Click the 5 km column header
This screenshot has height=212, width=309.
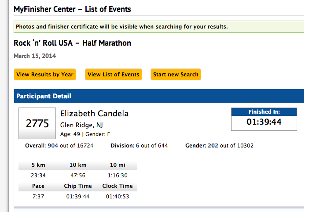(x=38, y=165)
